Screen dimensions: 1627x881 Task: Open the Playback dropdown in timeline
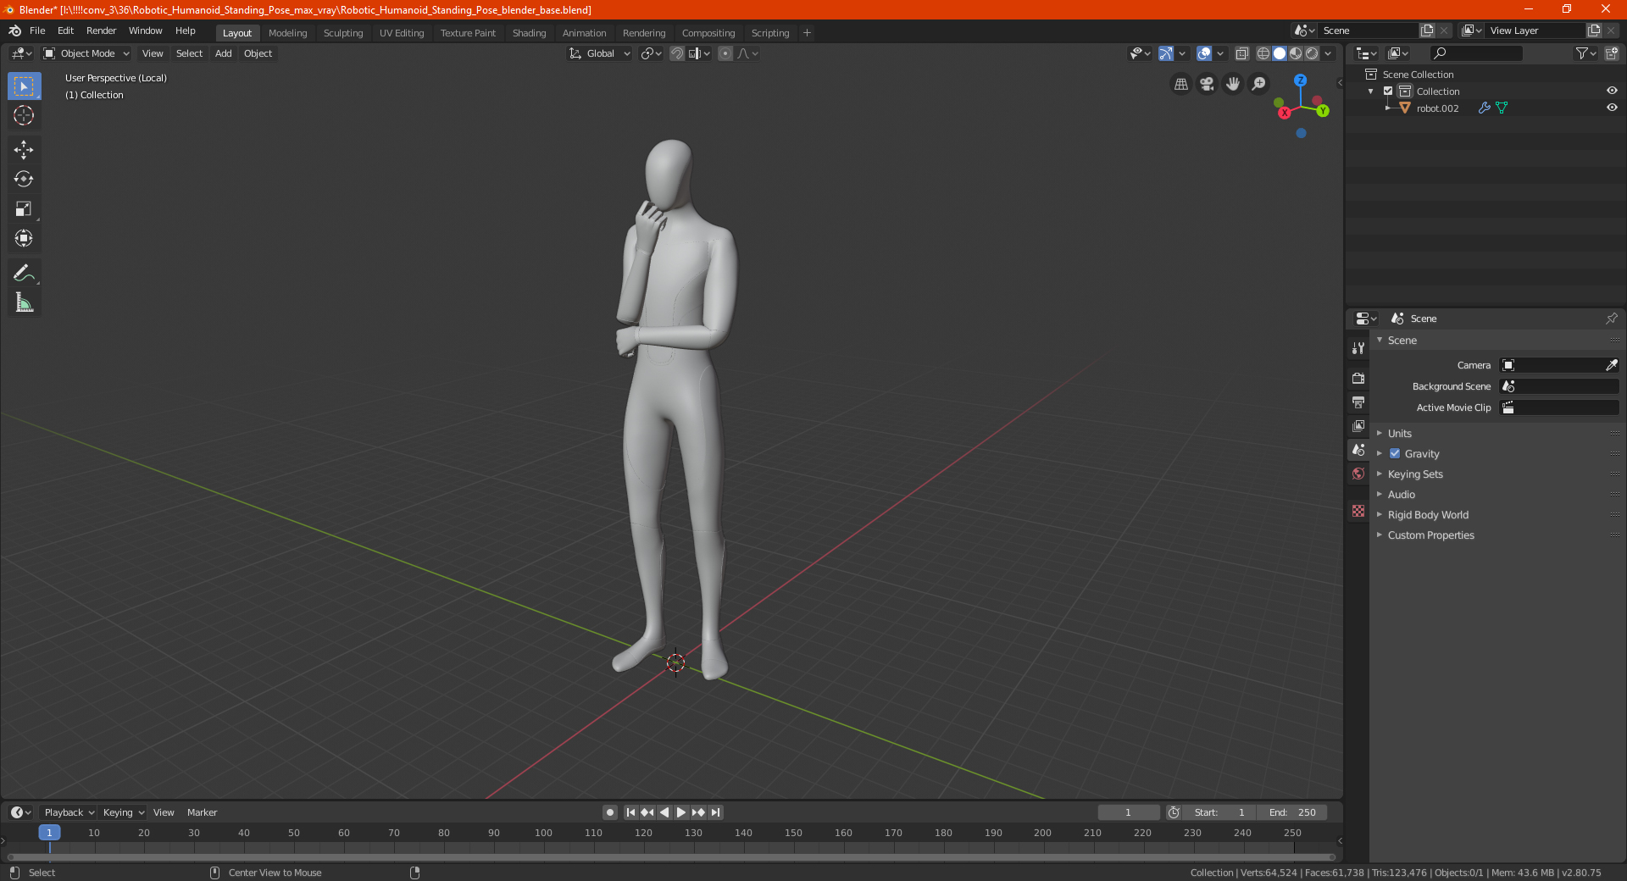pyautogui.click(x=69, y=812)
